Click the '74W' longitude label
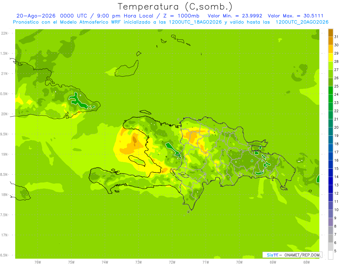The width and height of the screenshot is (344, 266). tap(105, 262)
